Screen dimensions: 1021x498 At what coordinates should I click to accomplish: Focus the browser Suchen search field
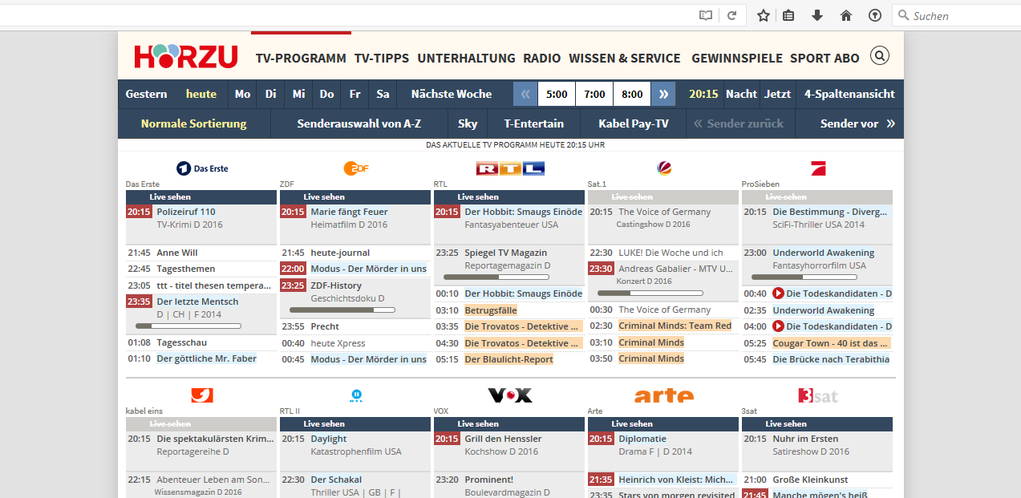(x=956, y=15)
